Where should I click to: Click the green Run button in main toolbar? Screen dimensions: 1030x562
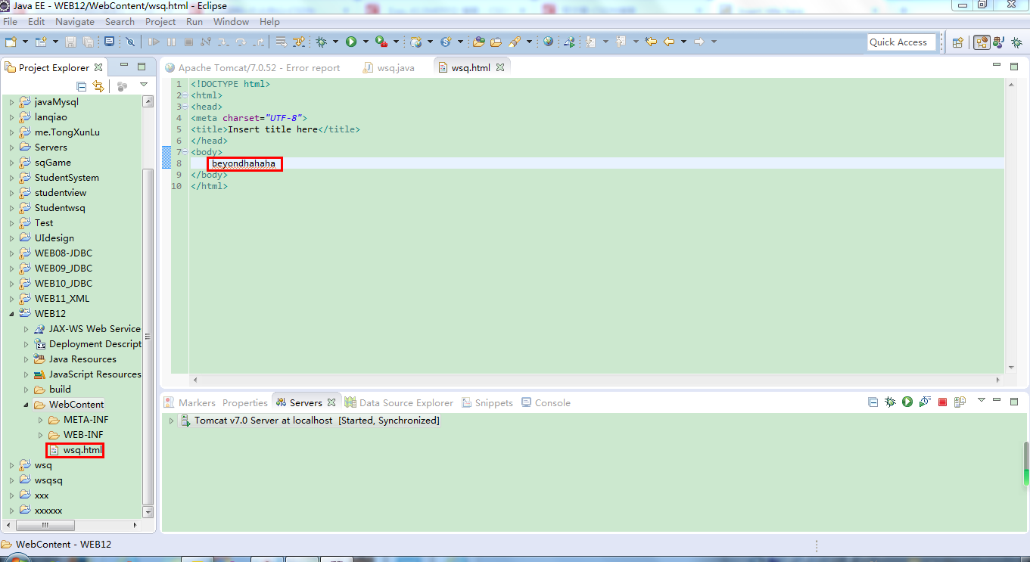(351, 42)
